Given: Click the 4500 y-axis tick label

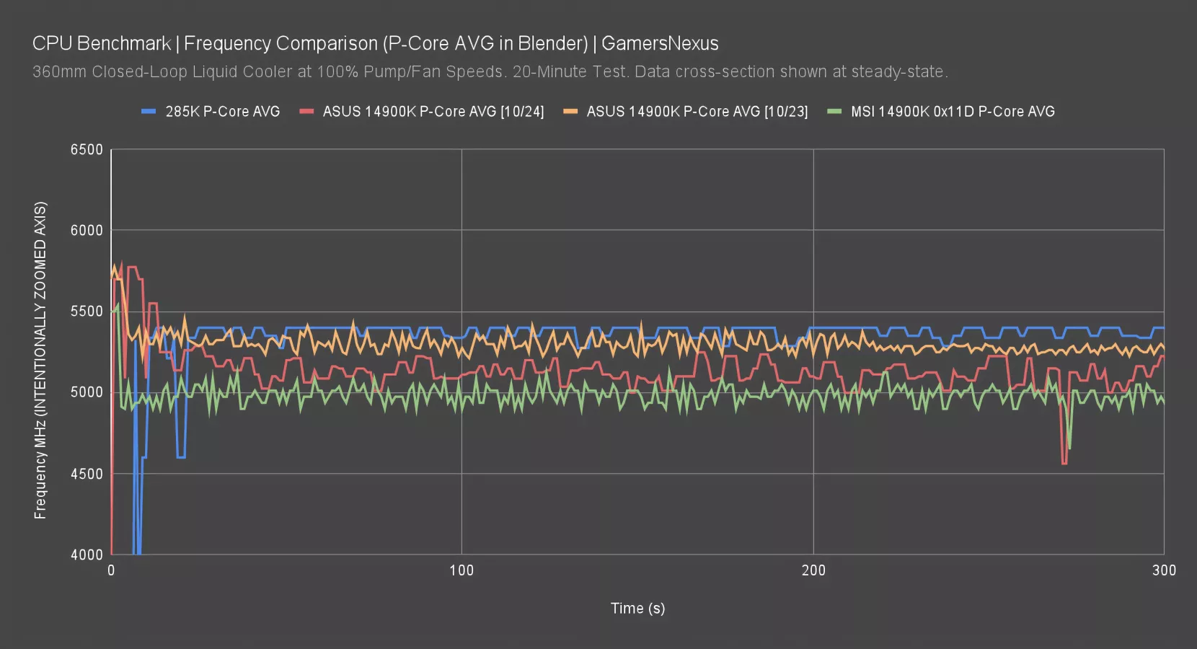Looking at the screenshot, I should 87,474.
